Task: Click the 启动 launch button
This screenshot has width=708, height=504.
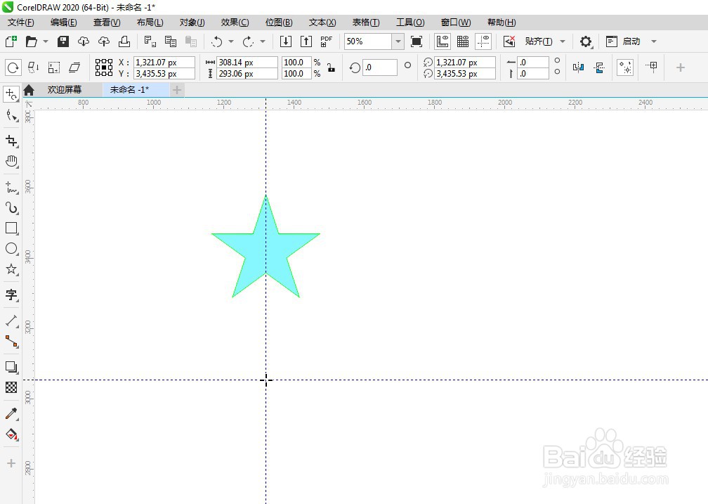Action: point(623,41)
